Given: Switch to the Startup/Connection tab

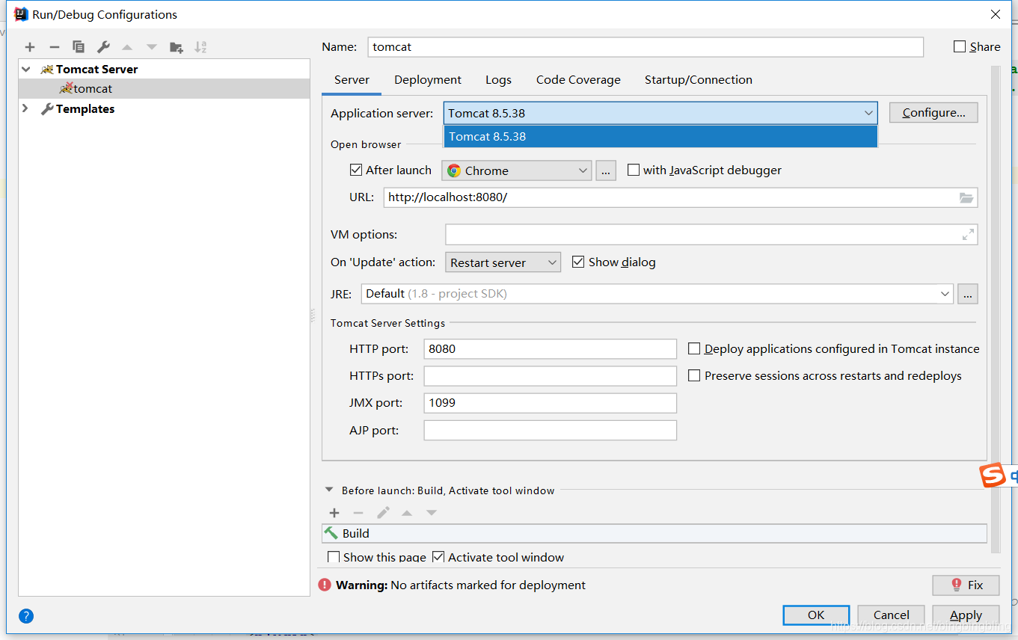Looking at the screenshot, I should [699, 80].
